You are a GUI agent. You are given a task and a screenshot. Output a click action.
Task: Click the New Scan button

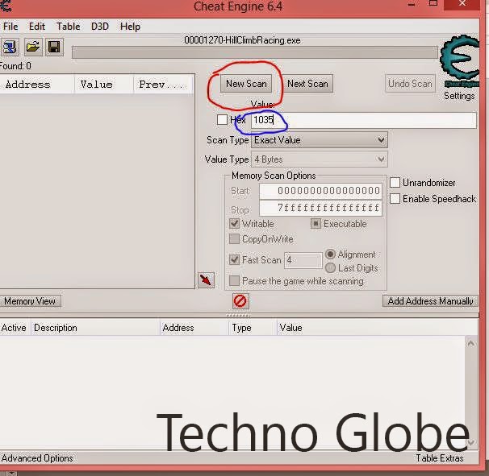pos(246,84)
